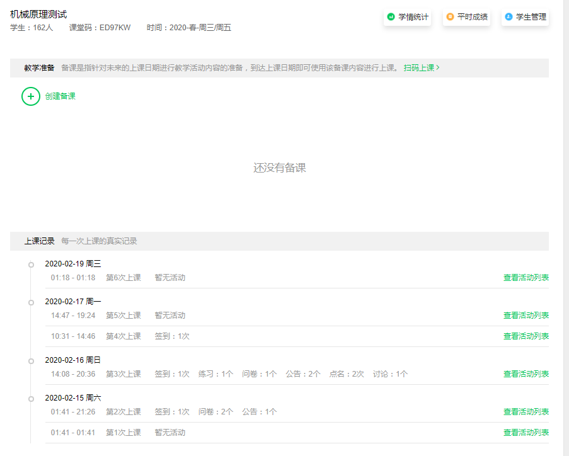
Task: View activity list for 第2次上课
Action: [526, 412]
